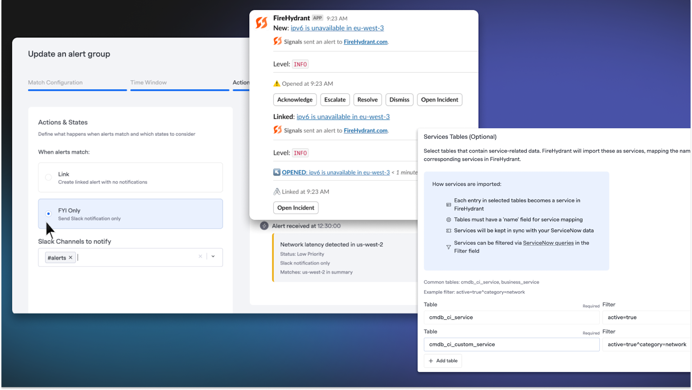Click the Dismiss button
This screenshot has width=692, height=390.
(x=399, y=100)
